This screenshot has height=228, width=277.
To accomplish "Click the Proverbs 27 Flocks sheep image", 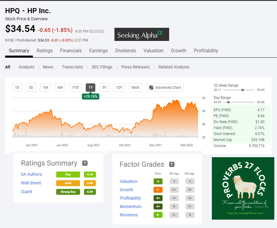I will pos(243,188).
